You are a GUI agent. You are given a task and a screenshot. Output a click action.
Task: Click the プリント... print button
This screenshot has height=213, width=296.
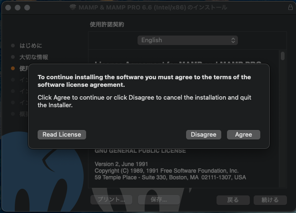pyautogui.click(x=111, y=200)
